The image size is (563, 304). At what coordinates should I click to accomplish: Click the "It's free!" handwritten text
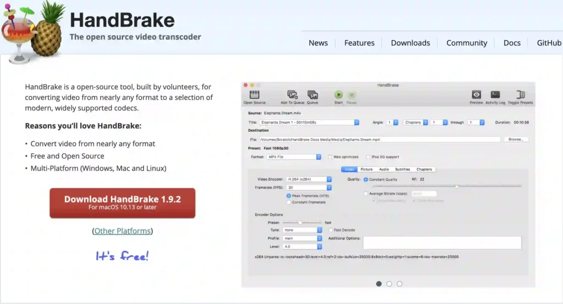122,256
